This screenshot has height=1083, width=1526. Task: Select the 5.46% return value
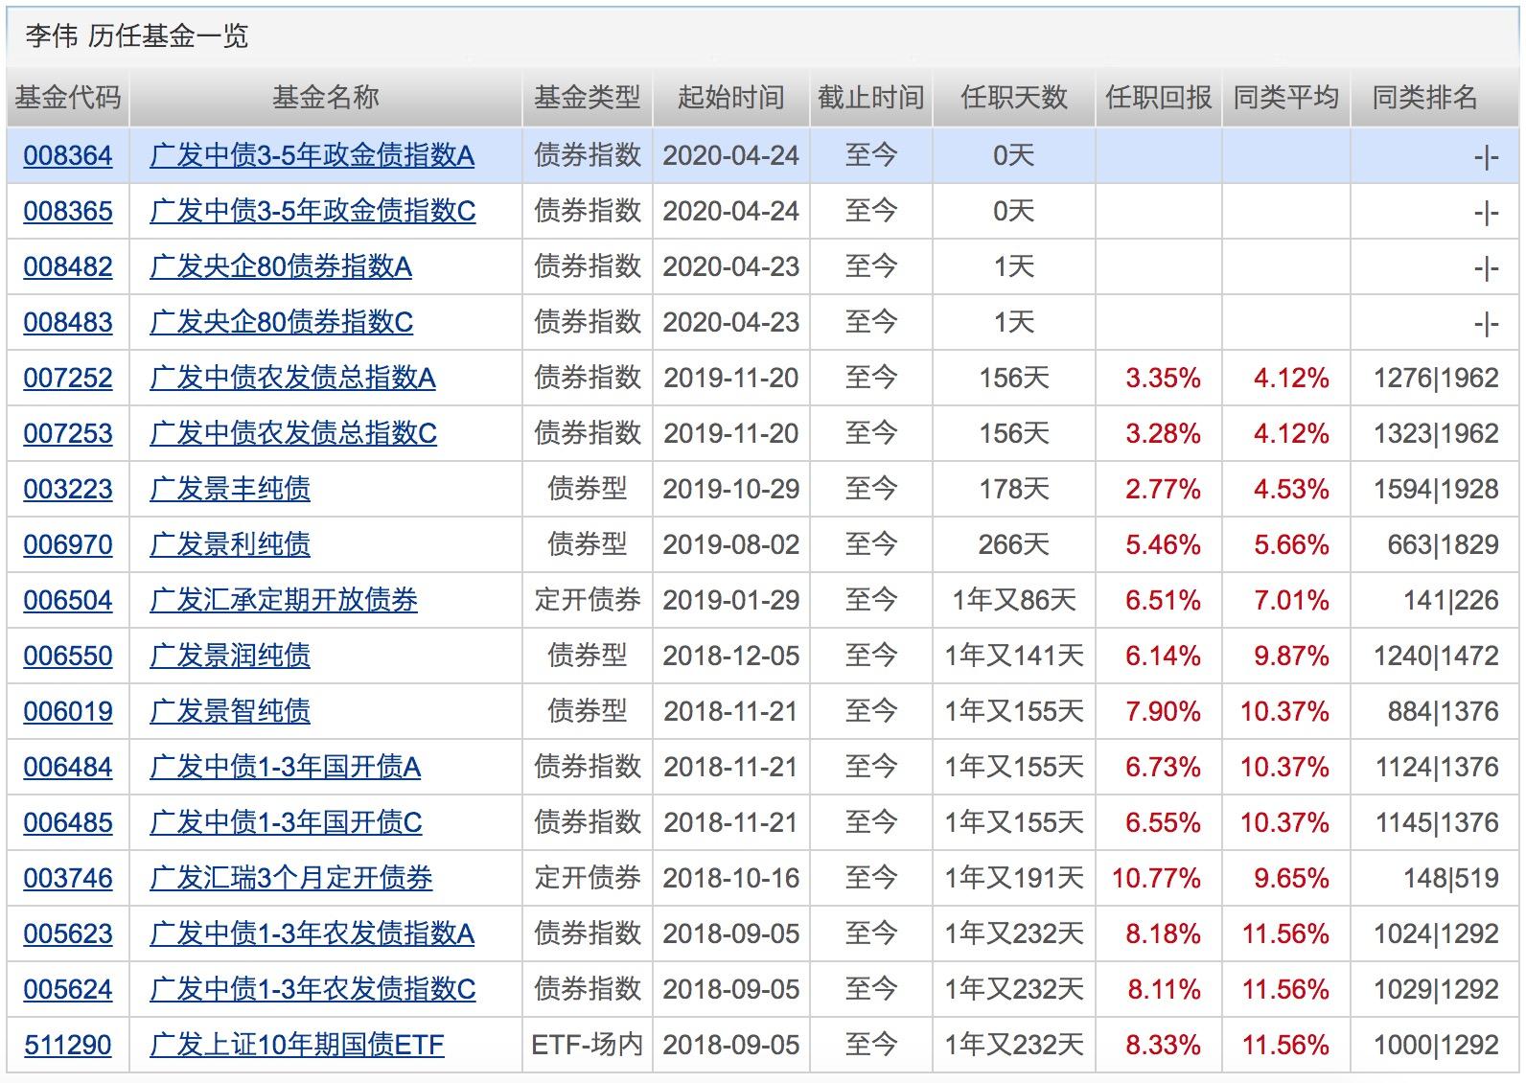click(1163, 544)
